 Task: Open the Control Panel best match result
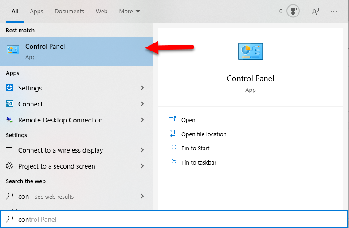coord(76,51)
